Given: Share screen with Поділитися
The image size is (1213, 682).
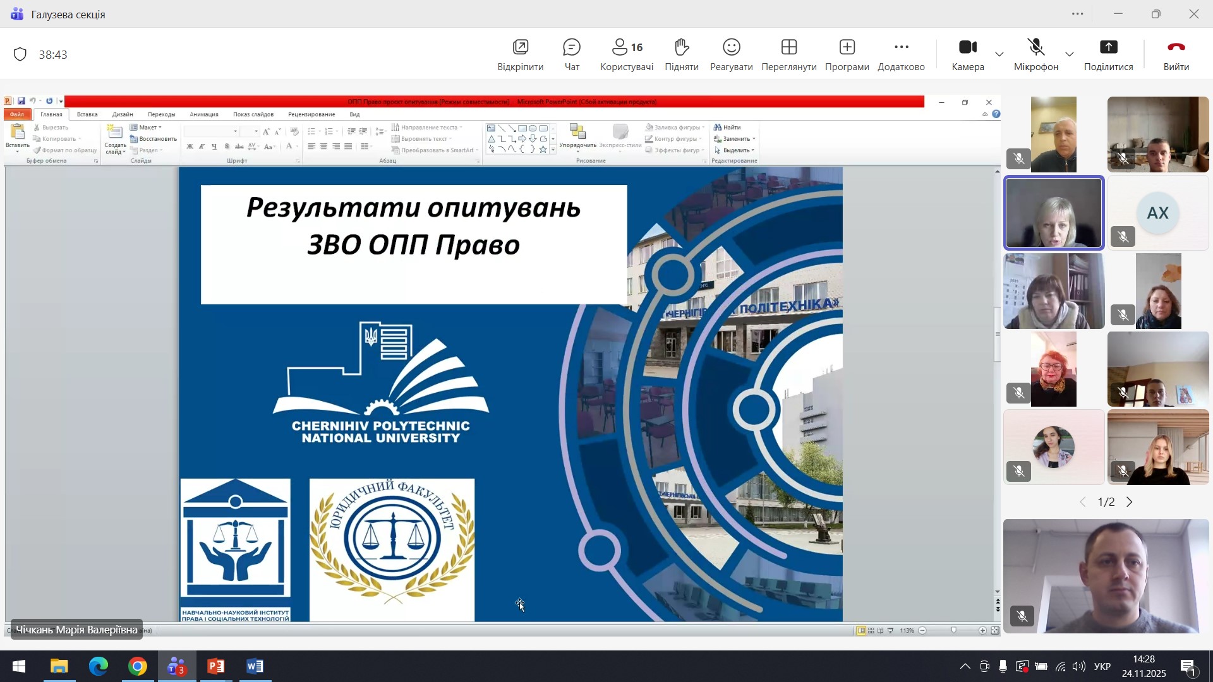Looking at the screenshot, I should tap(1108, 54).
